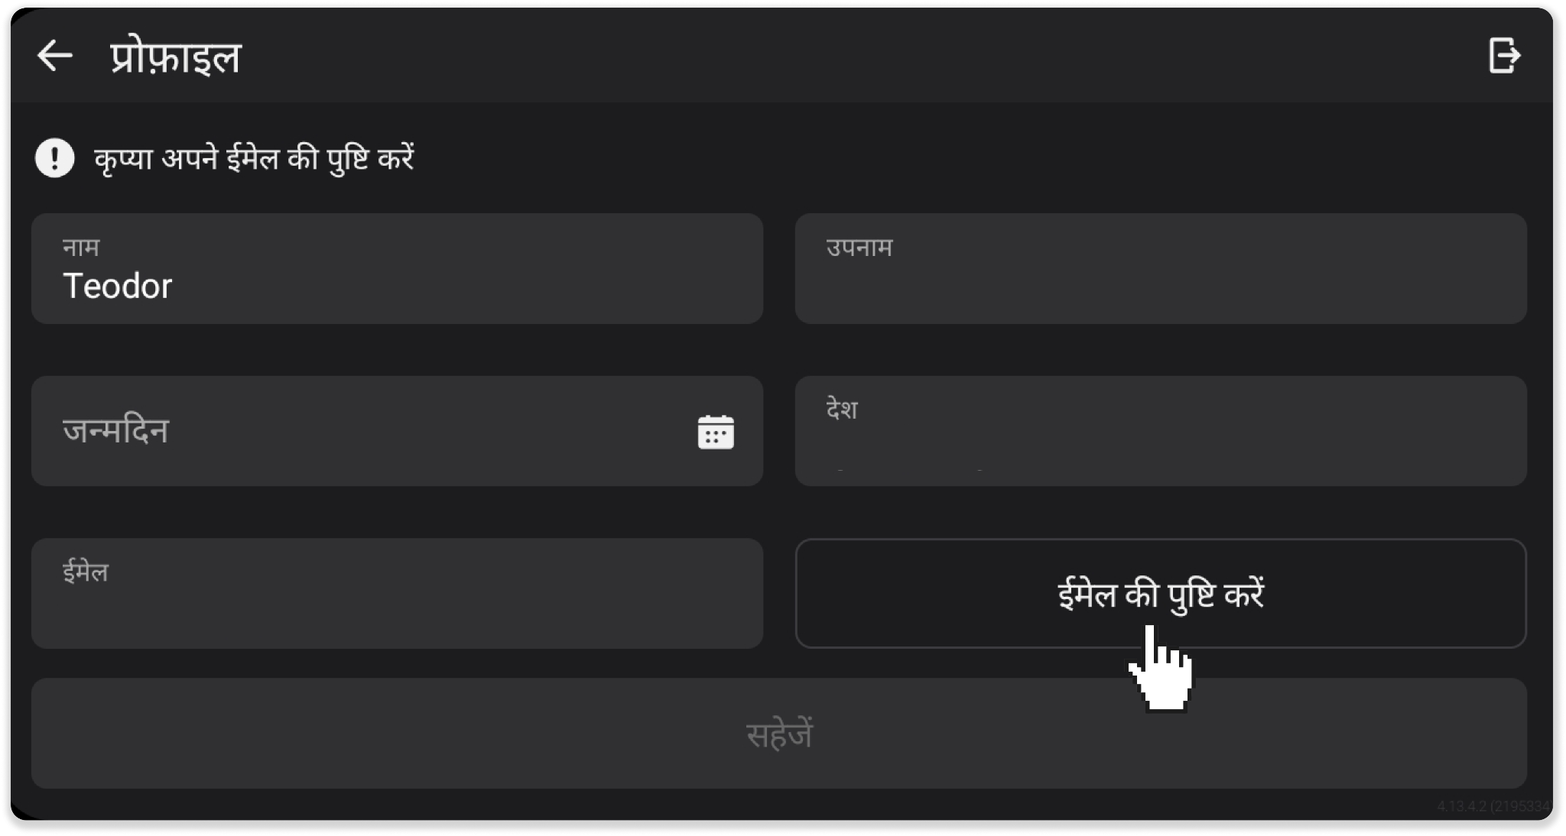Image resolution: width=1566 pixels, height=836 pixels.
Task: Click the version number text at bottom
Action: [1493, 806]
